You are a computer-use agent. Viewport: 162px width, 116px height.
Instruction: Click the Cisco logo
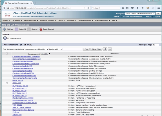pyautogui.click(x=7, y=15)
